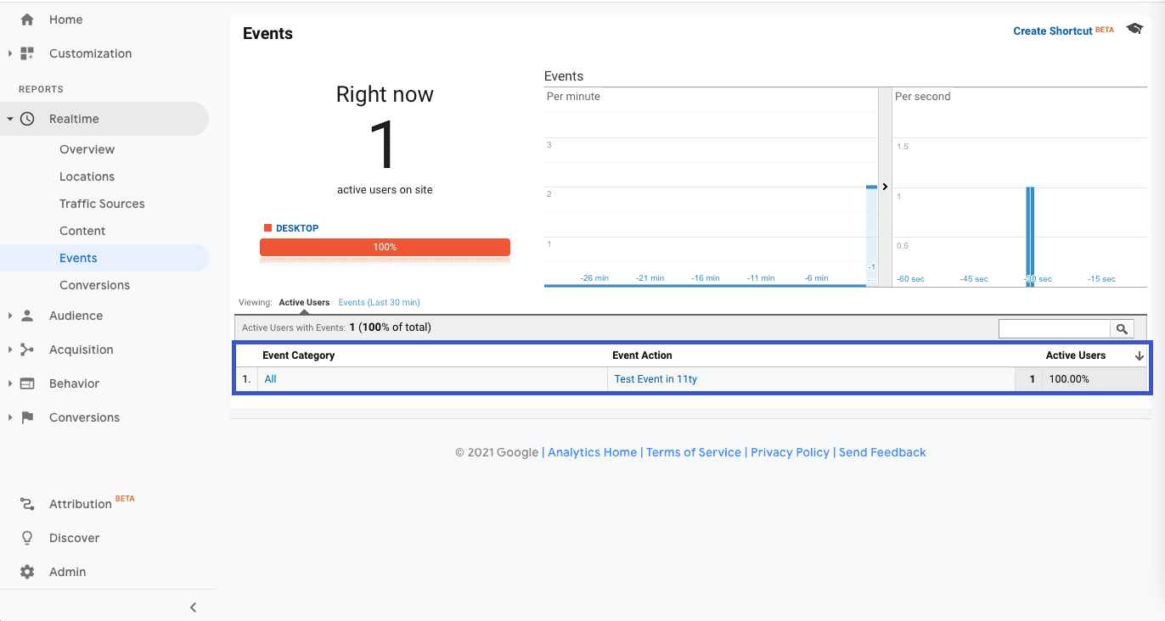
Task: Click the Behavior window icon
Action: (x=27, y=383)
